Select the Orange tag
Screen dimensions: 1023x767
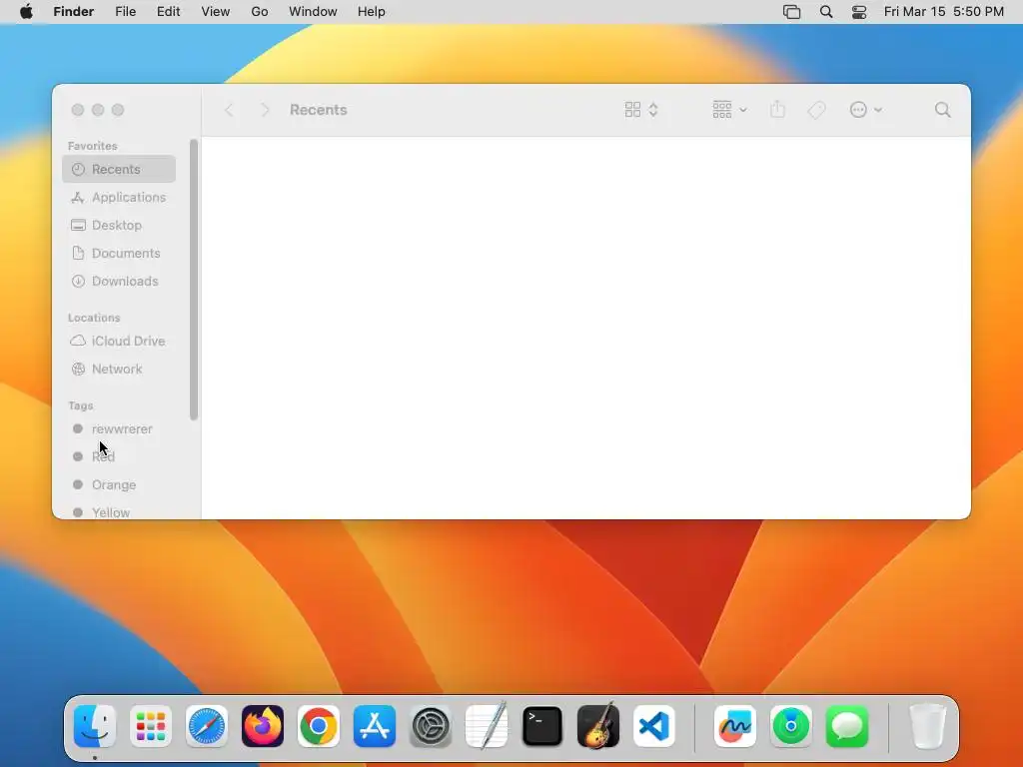pos(119,484)
